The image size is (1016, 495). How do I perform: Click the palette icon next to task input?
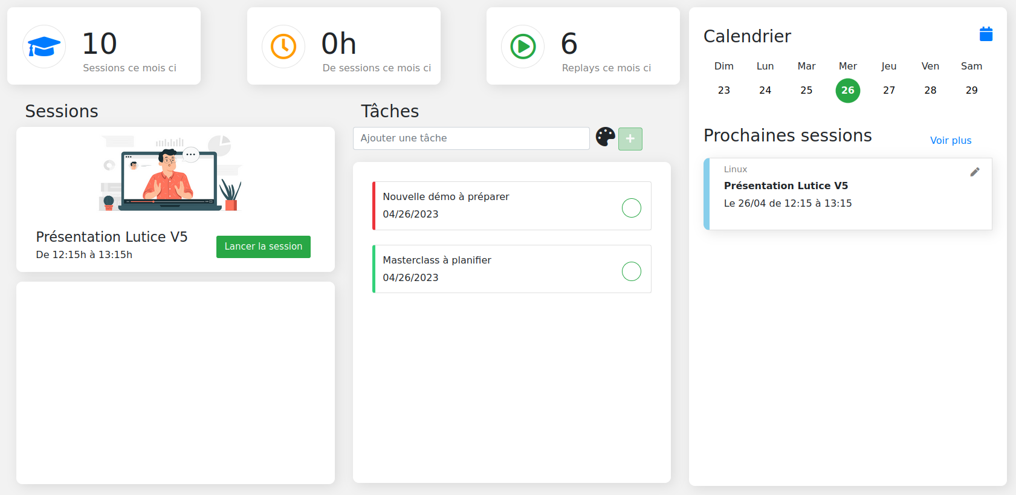(605, 137)
